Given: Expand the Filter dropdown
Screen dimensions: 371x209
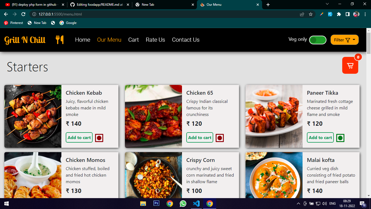Looking at the screenshot, I should pyautogui.click(x=344, y=40).
